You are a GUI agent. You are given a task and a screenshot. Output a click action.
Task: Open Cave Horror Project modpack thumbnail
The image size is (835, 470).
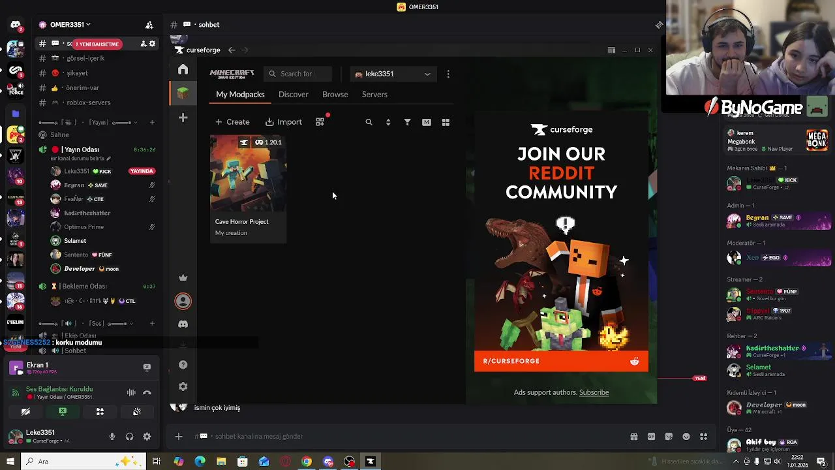248,174
